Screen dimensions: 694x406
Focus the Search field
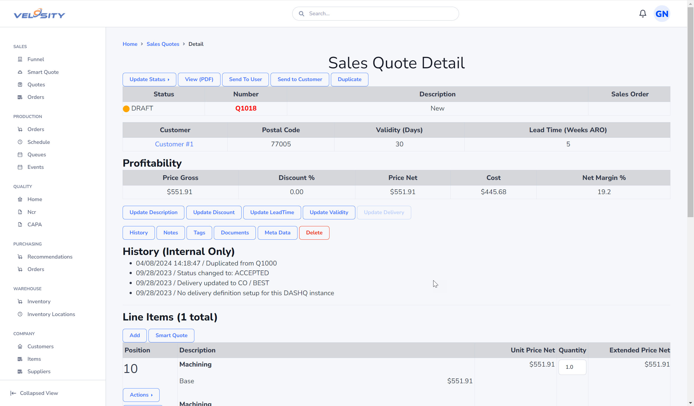375,14
